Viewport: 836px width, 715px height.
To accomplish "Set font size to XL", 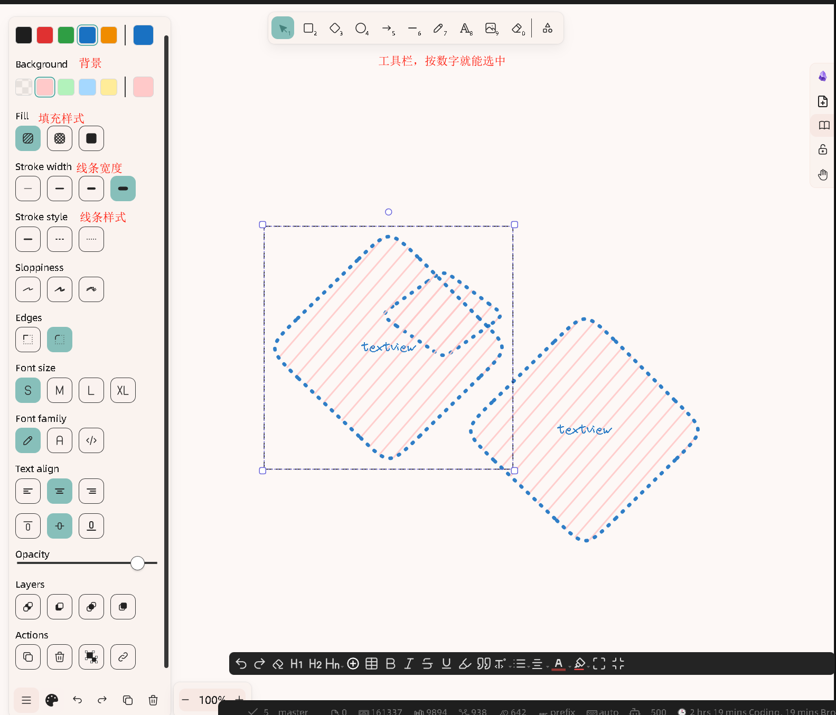I will pyautogui.click(x=123, y=390).
